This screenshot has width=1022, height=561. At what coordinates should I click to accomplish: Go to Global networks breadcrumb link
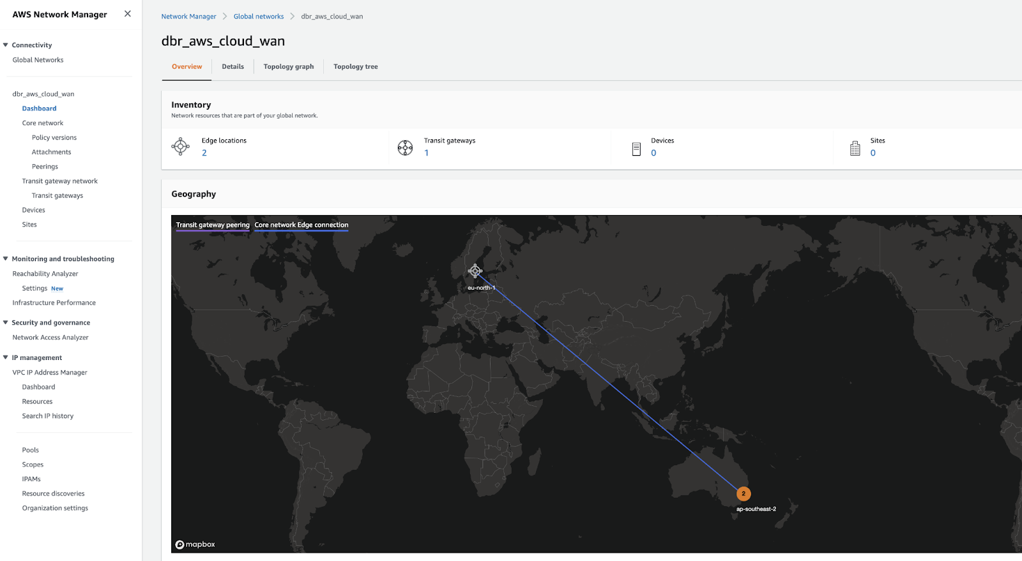[x=259, y=17]
